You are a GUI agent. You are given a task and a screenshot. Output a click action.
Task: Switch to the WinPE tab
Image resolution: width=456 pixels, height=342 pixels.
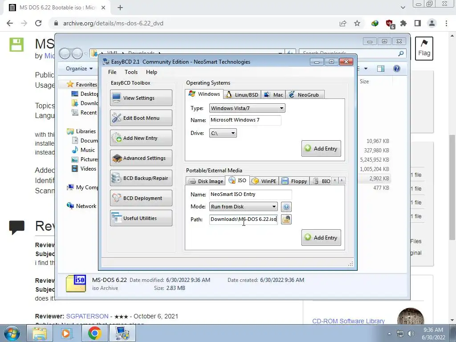pyautogui.click(x=264, y=181)
